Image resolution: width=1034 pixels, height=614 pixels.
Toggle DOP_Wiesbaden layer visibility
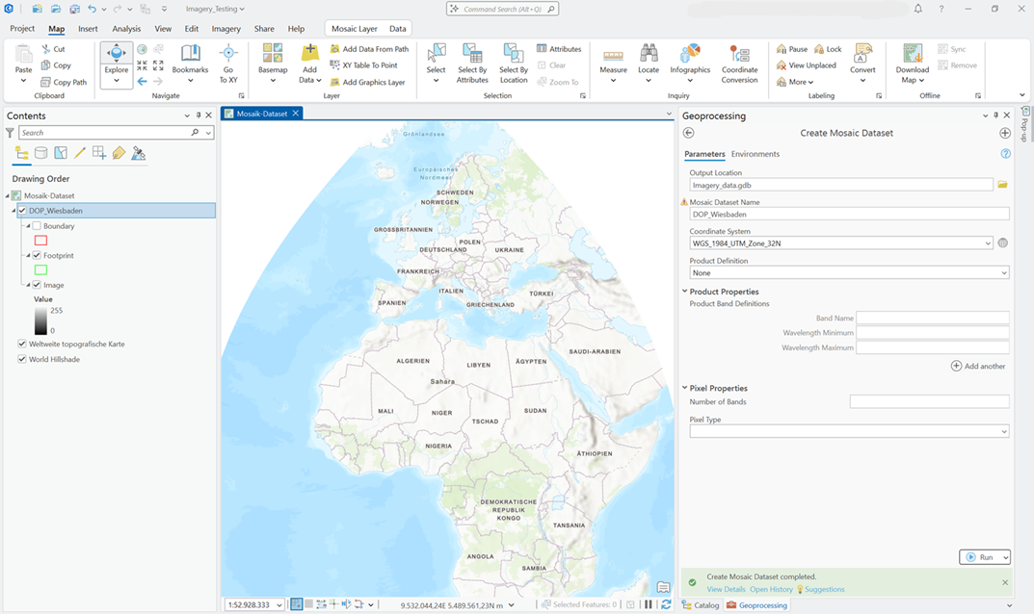[22, 211]
